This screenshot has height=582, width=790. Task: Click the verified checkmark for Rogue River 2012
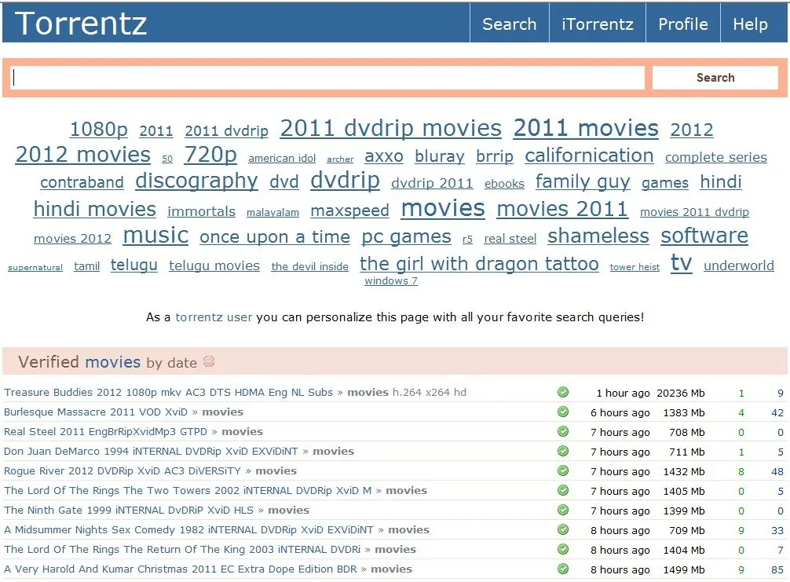(563, 470)
